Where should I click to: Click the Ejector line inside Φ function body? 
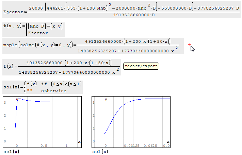[x=38, y=33]
